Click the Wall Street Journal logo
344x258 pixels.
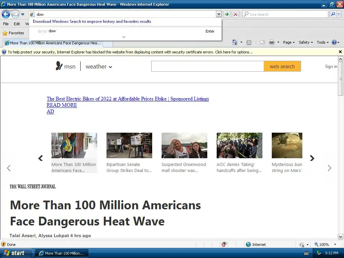click(x=33, y=186)
